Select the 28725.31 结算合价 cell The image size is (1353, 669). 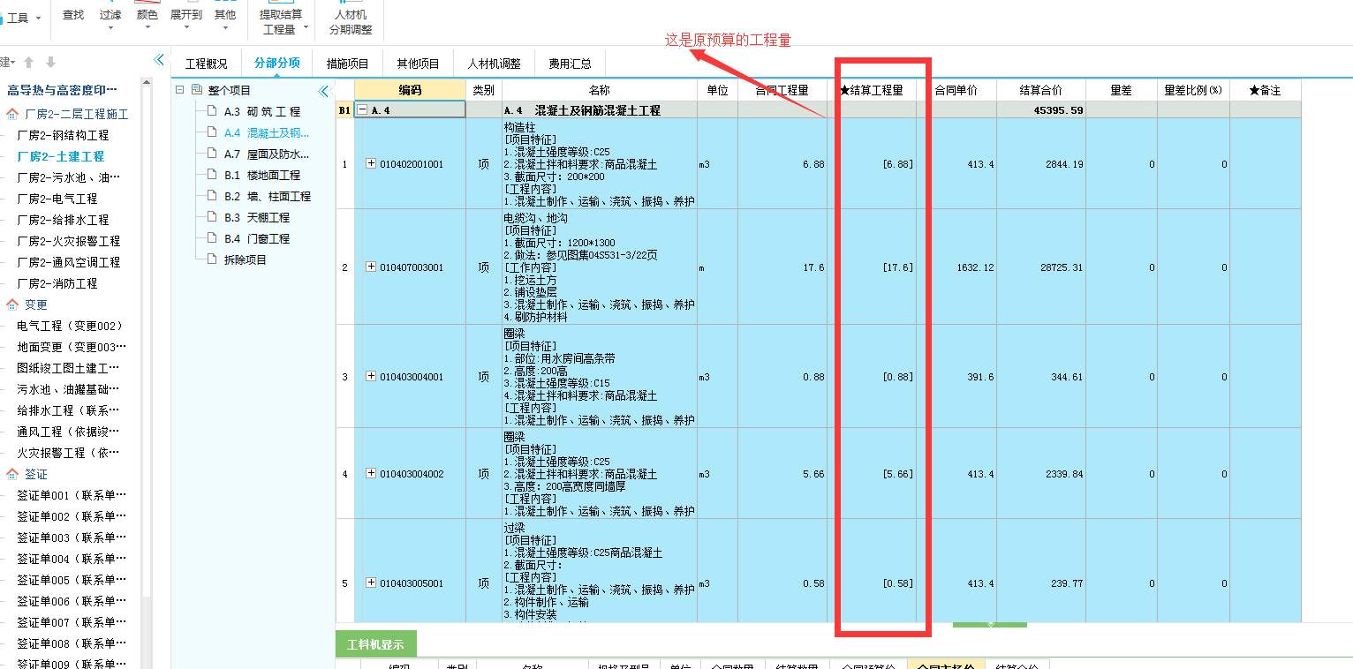coord(1040,267)
